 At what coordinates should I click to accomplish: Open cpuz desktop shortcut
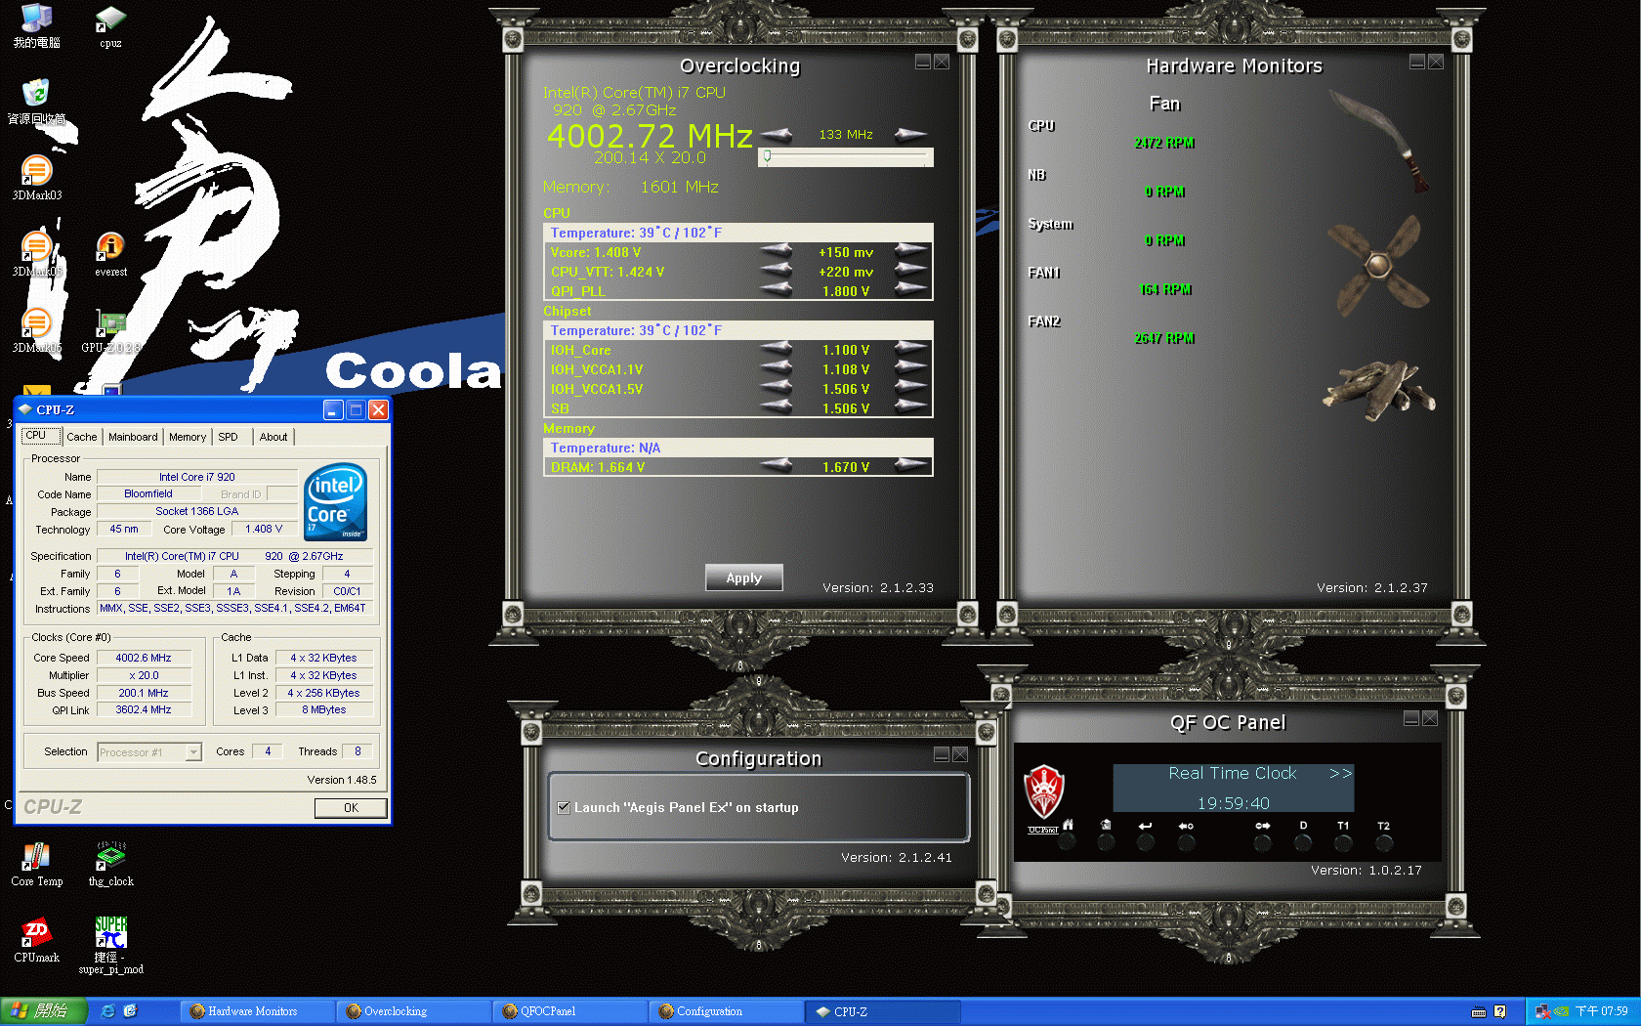tap(110, 26)
